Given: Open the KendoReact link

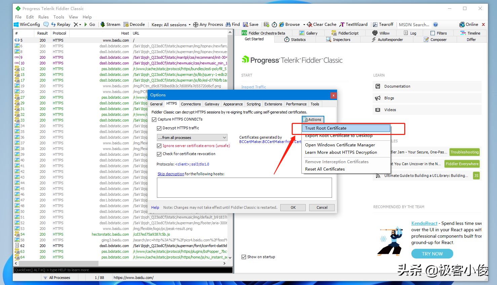Looking at the screenshot, I should (424, 223).
